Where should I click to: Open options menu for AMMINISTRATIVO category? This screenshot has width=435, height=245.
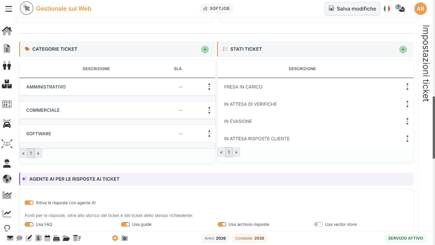click(x=209, y=87)
